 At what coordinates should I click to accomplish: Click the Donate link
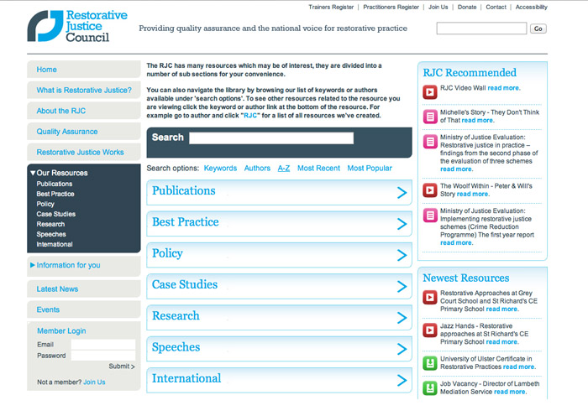(467, 7)
